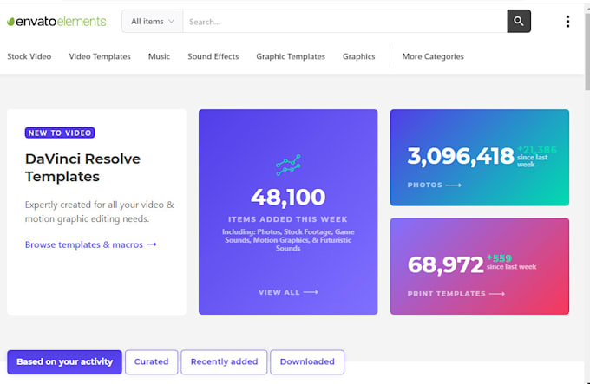Screen dimensions: 590x384
Task: Click the arrow beside Browse templates & macros
Action: (x=152, y=244)
